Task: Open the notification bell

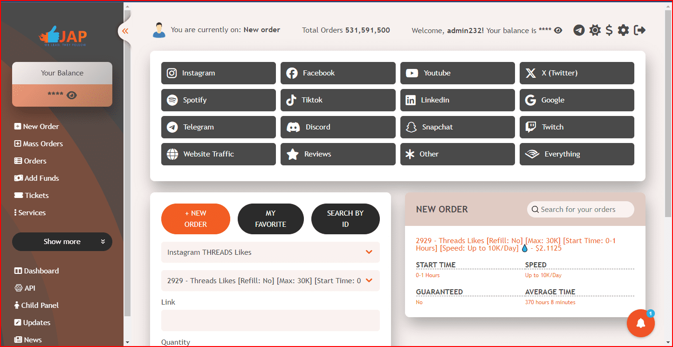Action: pos(641,323)
